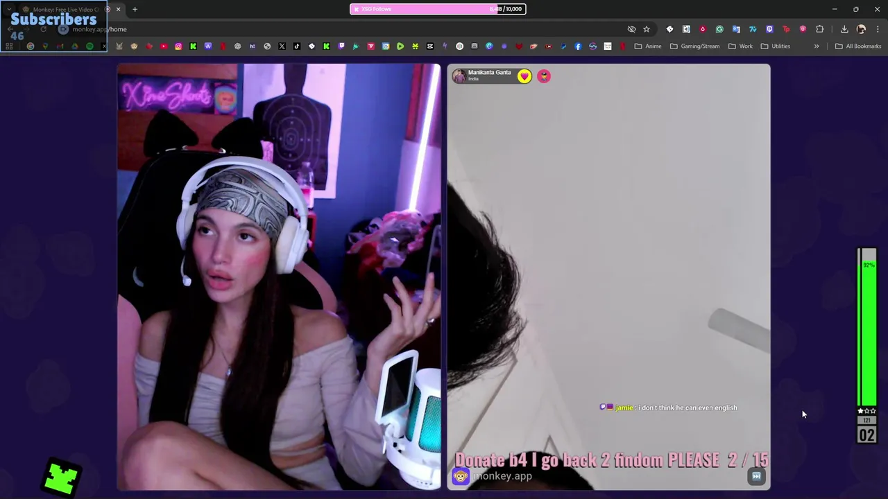Open the Chrome three-dot menu

(878, 29)
